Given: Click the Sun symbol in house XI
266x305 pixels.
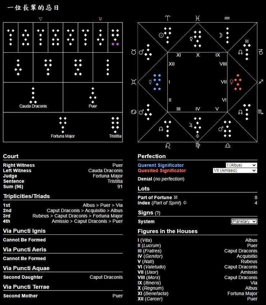Looking at the screenshot, I should tap(161, 35).
